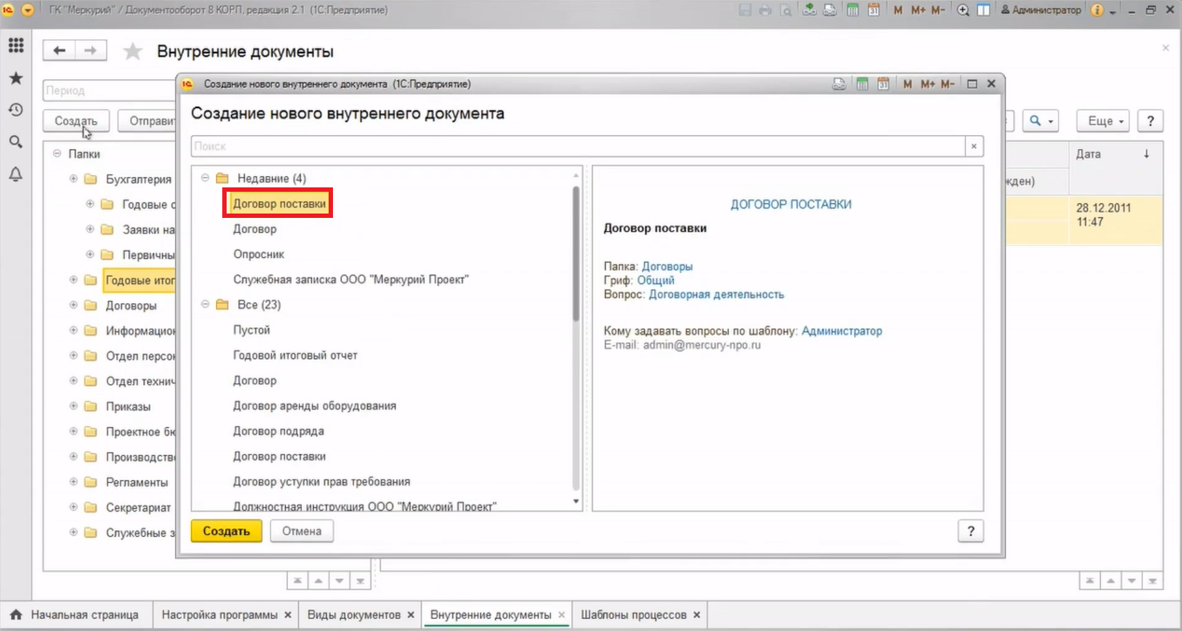Click the template list vertical scrollbar
Screen dimensions: 1182x631
pyautogui.click(x=575, y=253)
